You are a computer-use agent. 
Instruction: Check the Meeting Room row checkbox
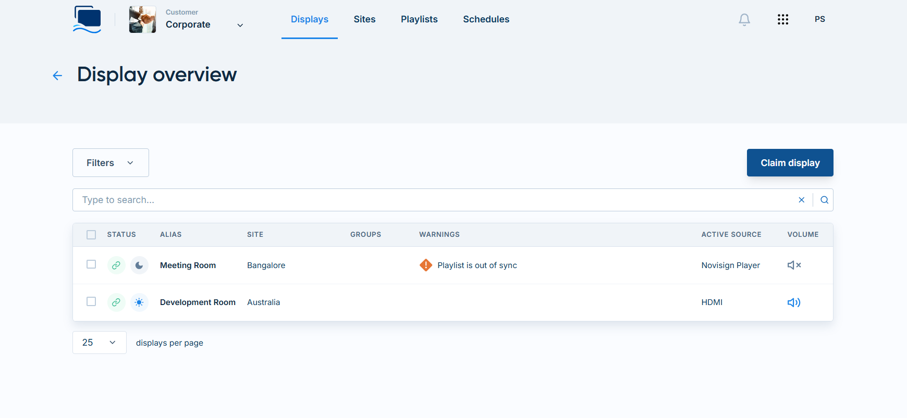coord(91,264)
